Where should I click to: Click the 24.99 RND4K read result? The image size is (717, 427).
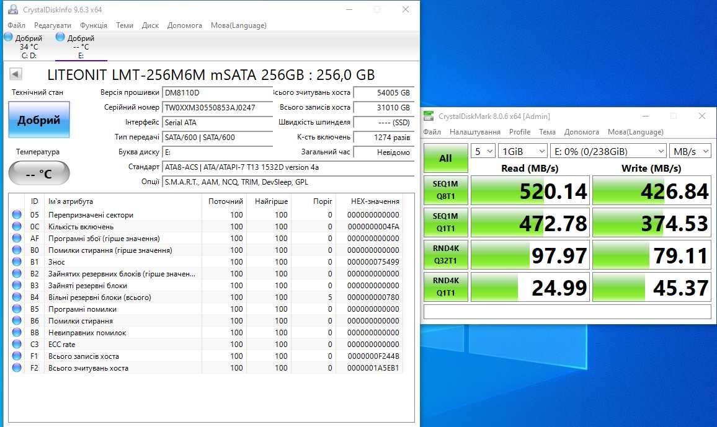click(530, 287)
